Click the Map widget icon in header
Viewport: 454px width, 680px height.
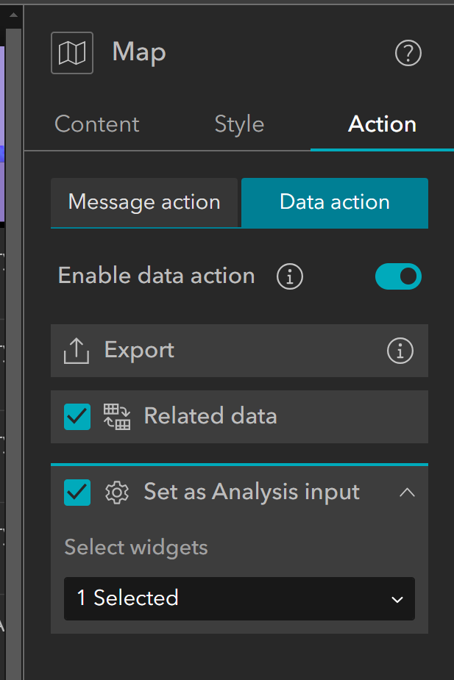coord(72,53)
